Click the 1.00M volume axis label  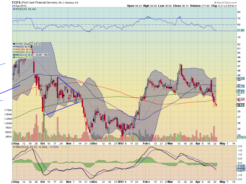(8, 123)
